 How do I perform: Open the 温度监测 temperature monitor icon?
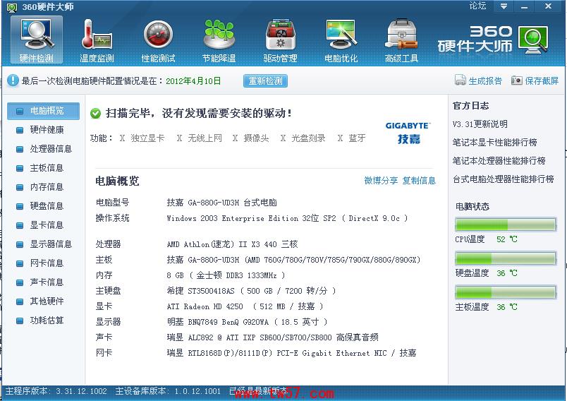97,35
